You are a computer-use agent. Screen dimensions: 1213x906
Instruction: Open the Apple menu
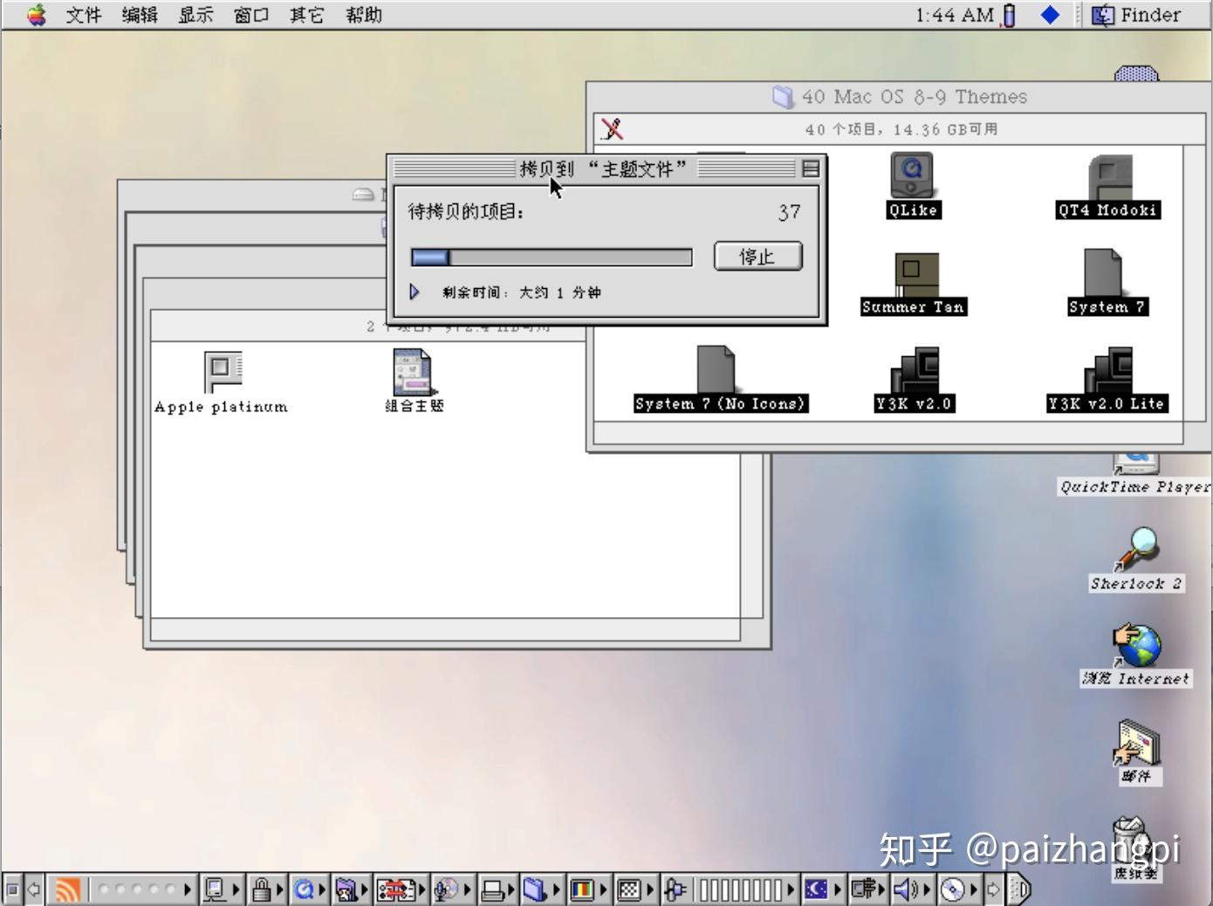pos(36,15)
